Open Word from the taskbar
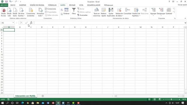Screen dimensions: 187x105 click(x=48, y=103)
